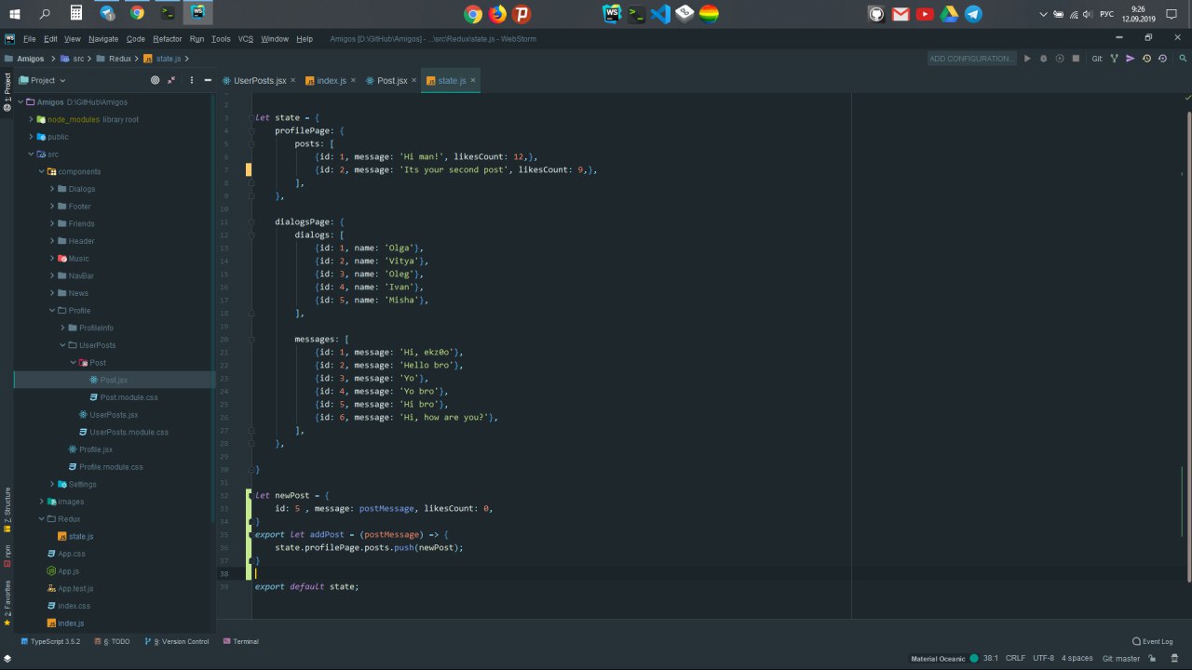Click the Git update branch icon
1192x670 pixels.
pos(1114,59)
